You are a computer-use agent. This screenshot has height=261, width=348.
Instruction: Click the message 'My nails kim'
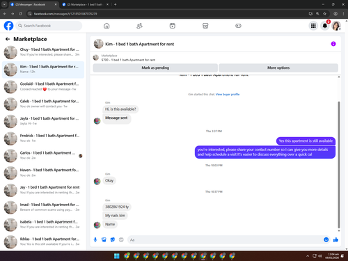115,216
